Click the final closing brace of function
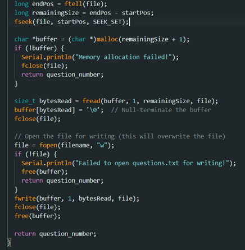Viewport: 245px width, 250px height. tap(9, 243)
